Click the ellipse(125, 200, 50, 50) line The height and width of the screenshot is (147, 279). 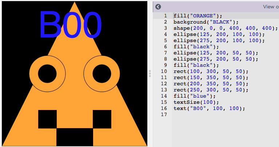pyautogui.click(x=216, y=53)
